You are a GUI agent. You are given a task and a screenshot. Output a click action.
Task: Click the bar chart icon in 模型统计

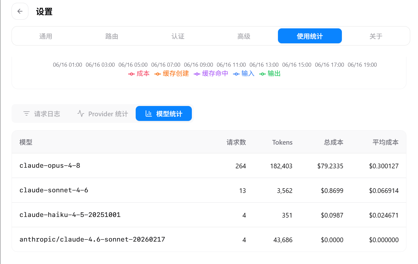tap(149, 114)
